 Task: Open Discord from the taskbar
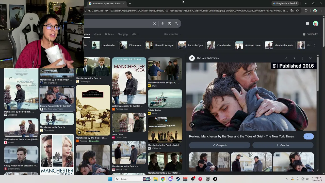click(x=170, y=179)
